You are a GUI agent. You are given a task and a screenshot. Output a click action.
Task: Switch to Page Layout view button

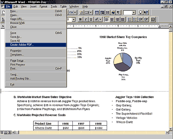pyautogui.click(x=6, y=132)
